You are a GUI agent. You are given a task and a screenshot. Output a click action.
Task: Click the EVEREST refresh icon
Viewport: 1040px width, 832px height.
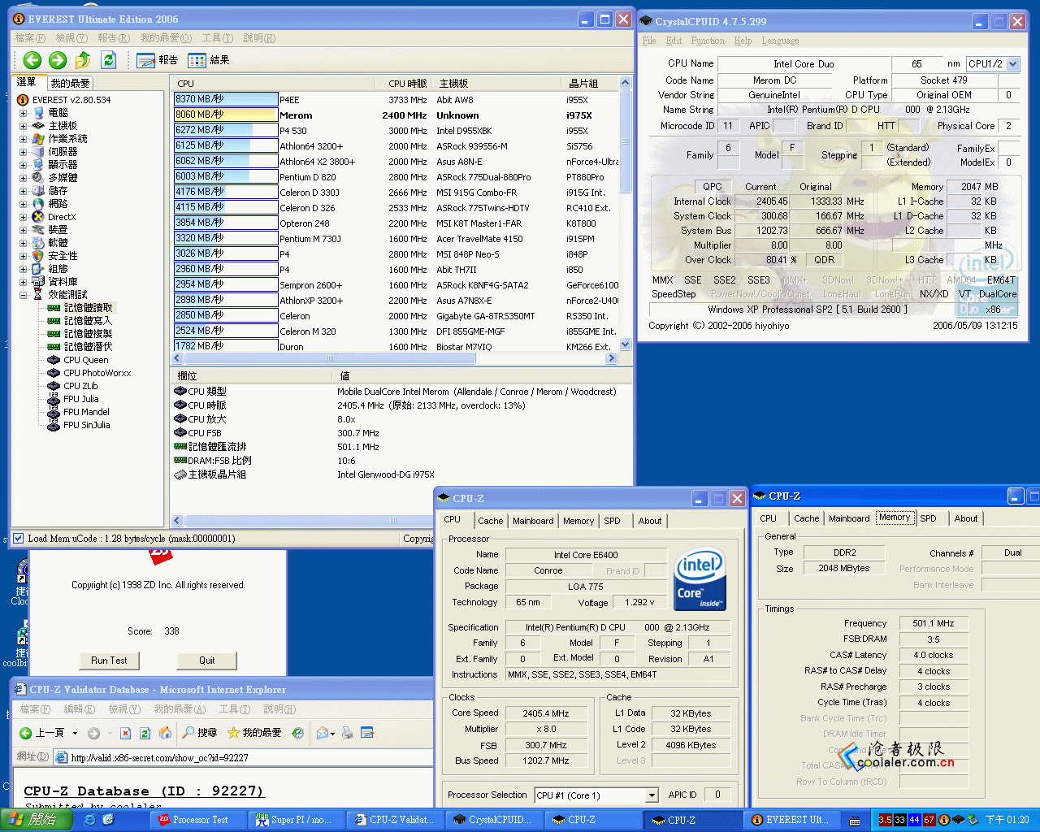coord(108,59)
